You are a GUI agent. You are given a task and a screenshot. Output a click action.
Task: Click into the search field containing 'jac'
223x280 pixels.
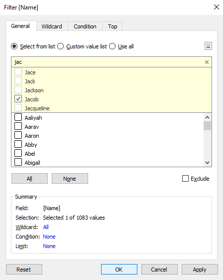[108, 62]
